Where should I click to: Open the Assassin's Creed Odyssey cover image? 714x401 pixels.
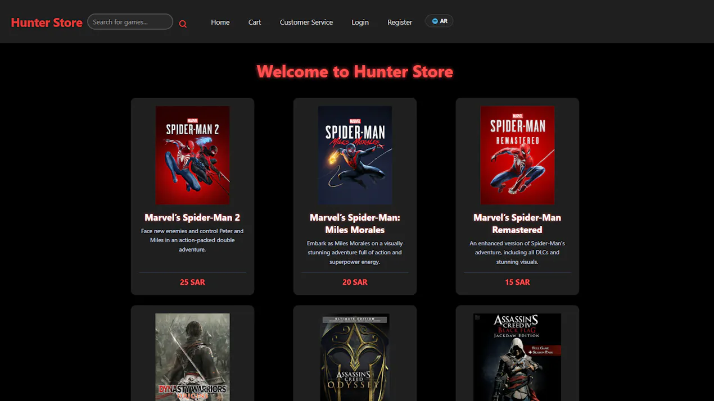(355, 357)
